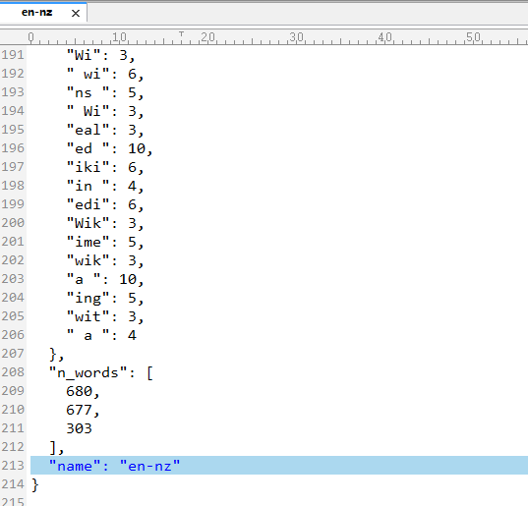Place the cursor on the " wi": 6 line

pyautogui.click(x=105, y=74)
